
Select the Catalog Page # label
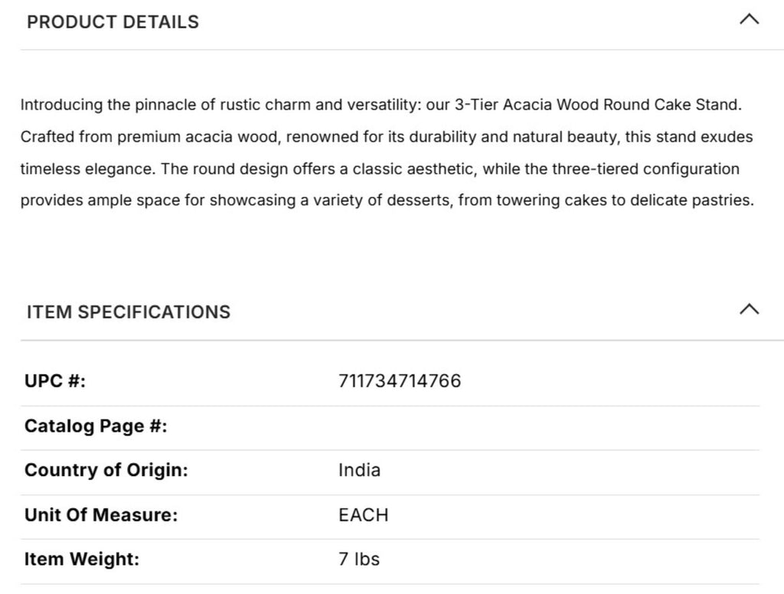tap(96, 426)
